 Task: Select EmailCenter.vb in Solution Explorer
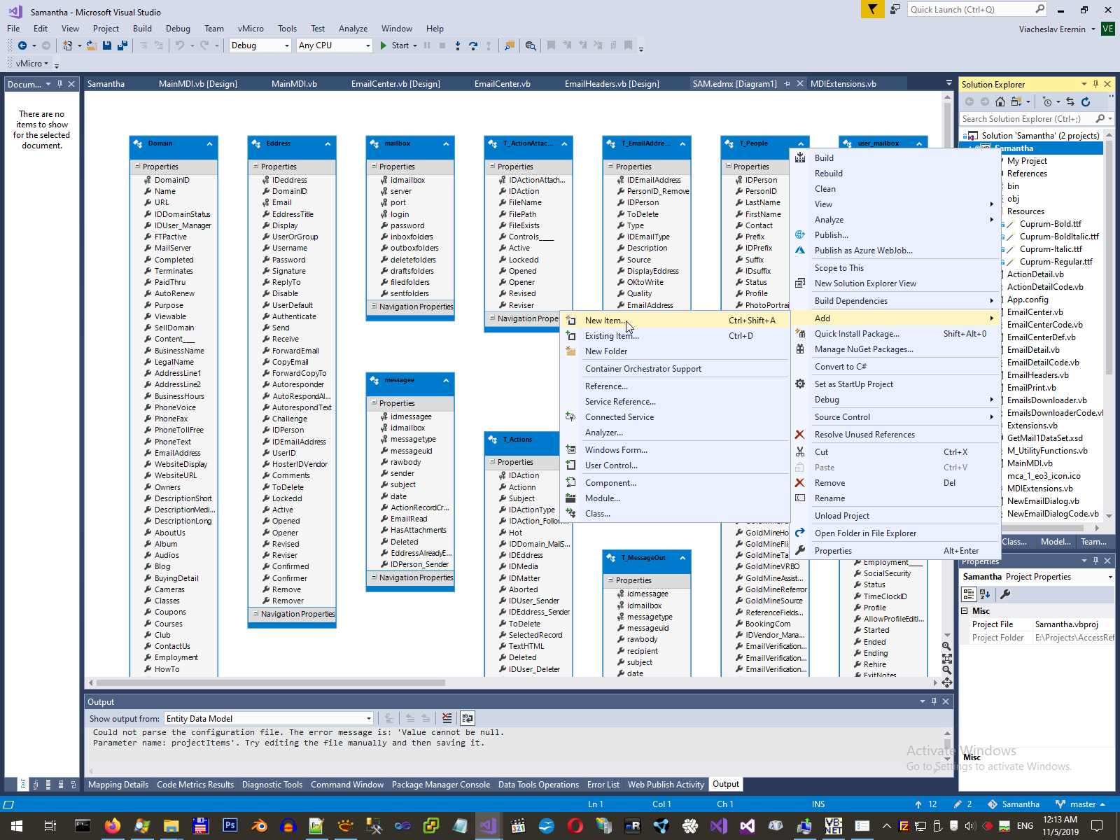[x=1035, y=312]
